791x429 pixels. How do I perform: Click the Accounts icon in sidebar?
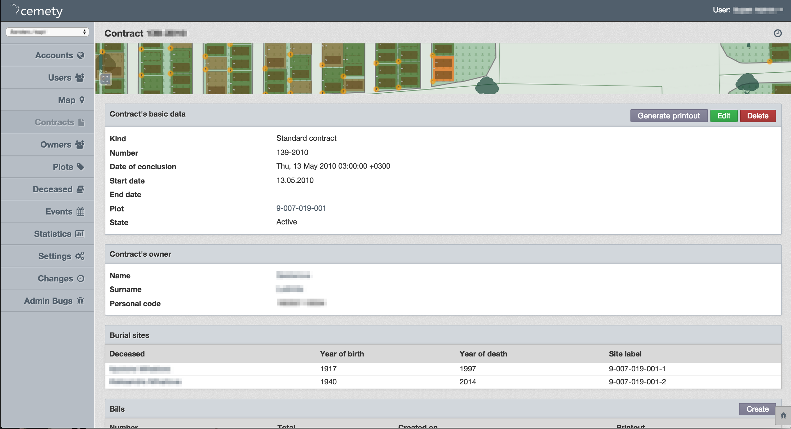(80, 55)
